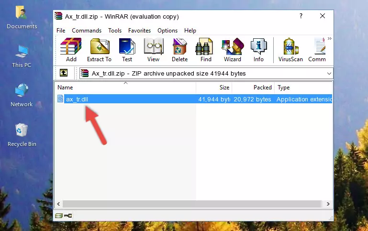The width and height of the screenshot is (368, 231).
Task: Open the Extract To tool
Action: pos(99,50)
